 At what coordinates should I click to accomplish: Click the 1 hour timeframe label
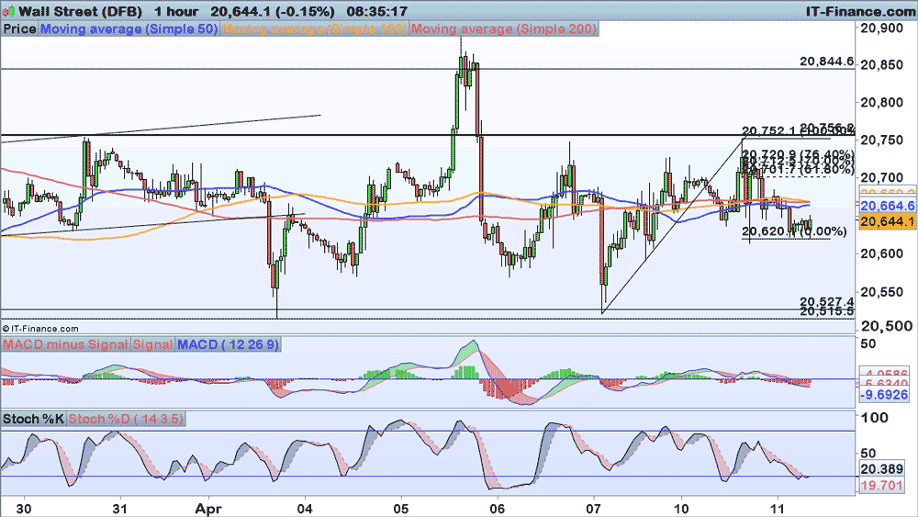176,11
